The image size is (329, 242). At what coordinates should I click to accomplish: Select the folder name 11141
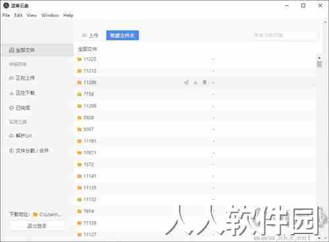pos(90,176)
